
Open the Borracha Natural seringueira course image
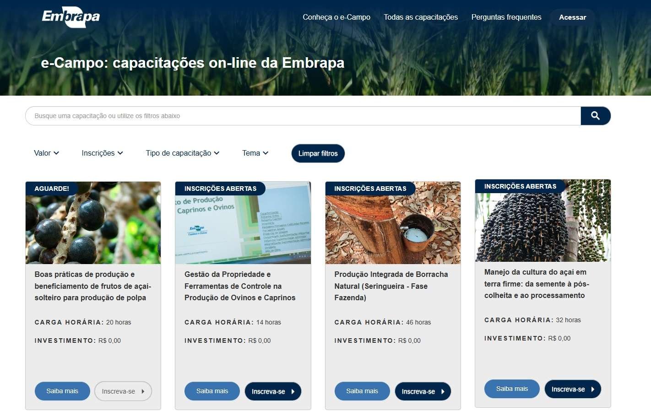[x=393, y=223]
